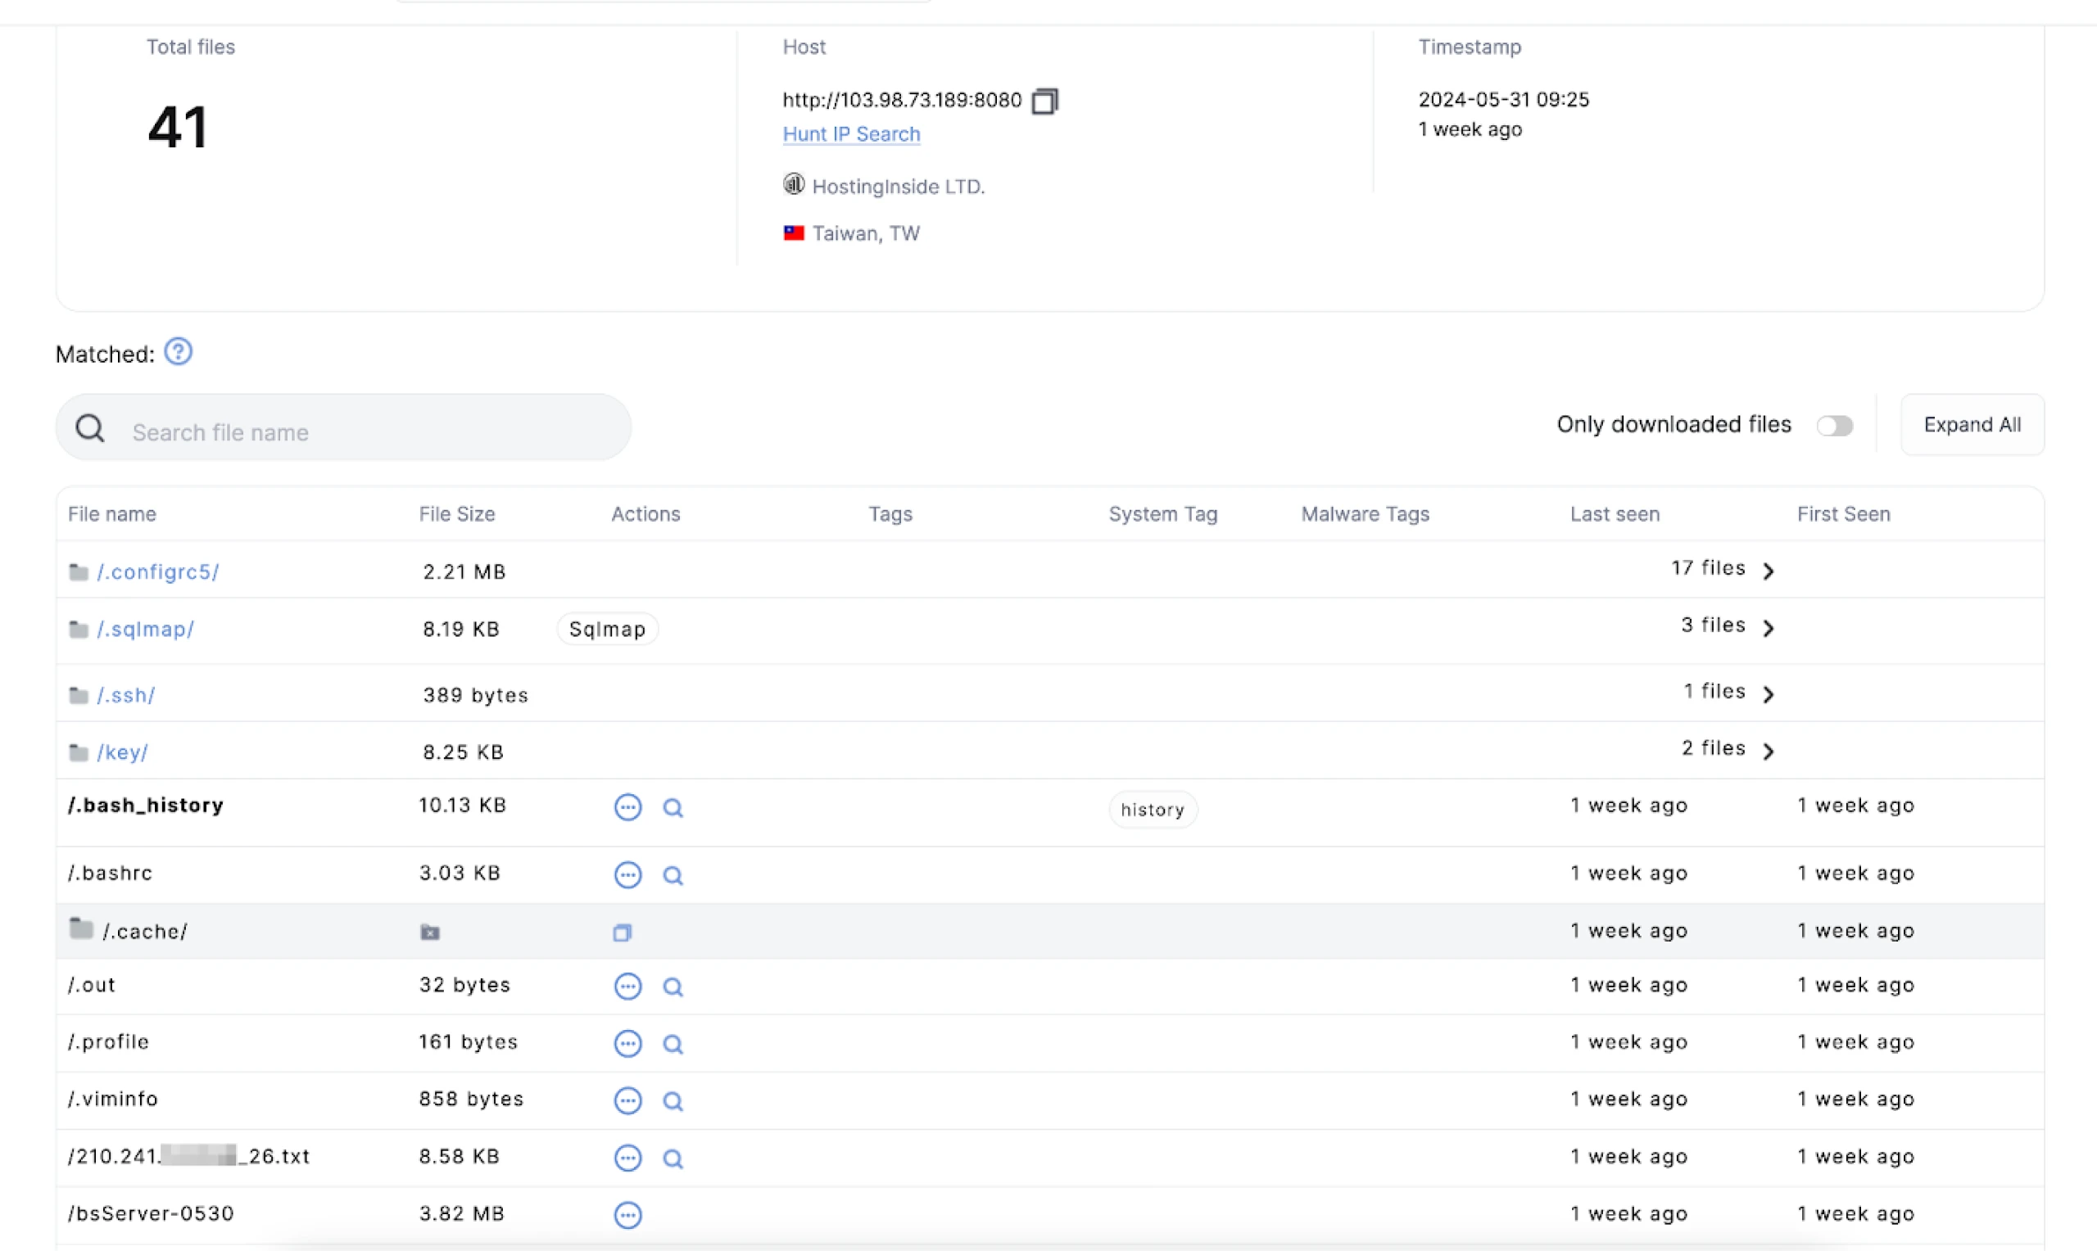Open actions menu for /bsServer-0530

point(627,1215)
